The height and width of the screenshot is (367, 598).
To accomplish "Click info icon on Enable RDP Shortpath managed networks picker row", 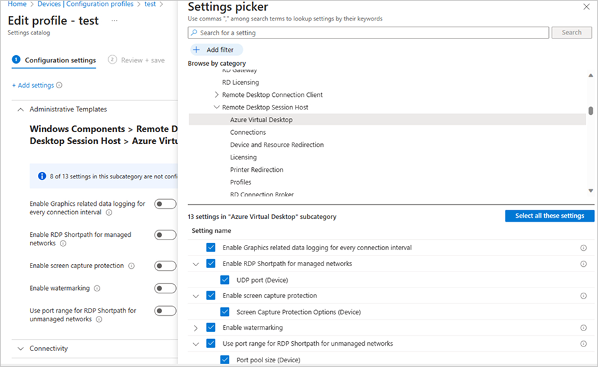I will point(583,264).
